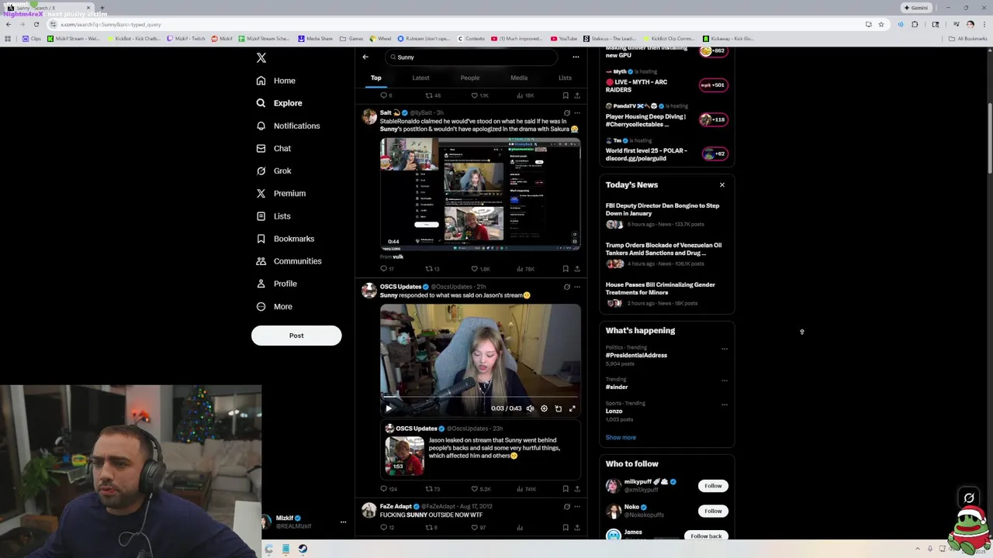
Task: Open more options on Salt's post
Action: [576, 113]
